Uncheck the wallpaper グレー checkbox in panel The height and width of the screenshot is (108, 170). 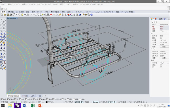pyautogui.click(x=161, y=67)
